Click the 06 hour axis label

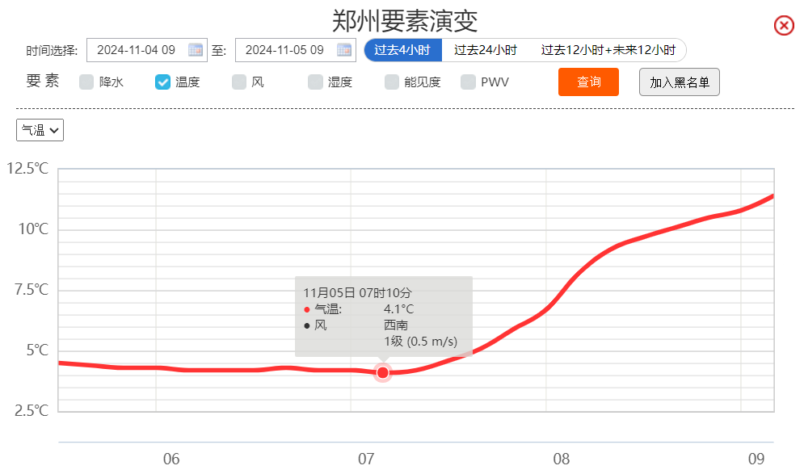click(x=171, y=459)
